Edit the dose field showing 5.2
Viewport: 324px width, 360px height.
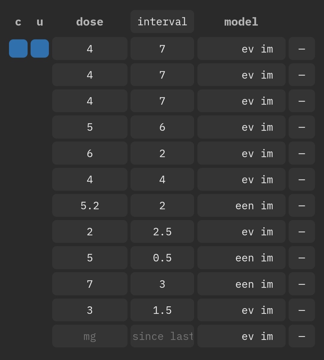point(90,206)
